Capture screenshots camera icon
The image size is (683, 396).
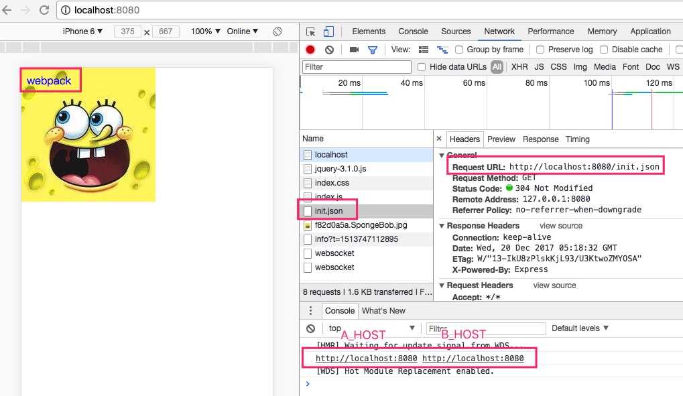(x=354, y=50)
